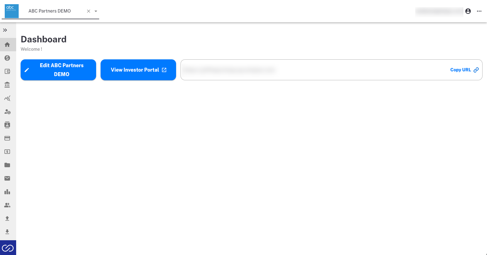487x255 pixels.
Task: Open the ABC Partners DEMO dropdown arrow
Action: coord(96,11)
